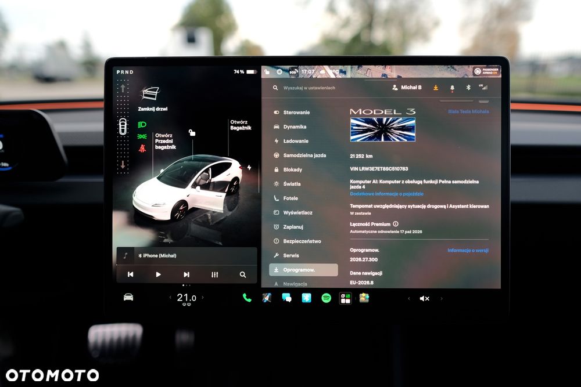Tap the 21 252 km odometer reading

(x=361, y=156)
